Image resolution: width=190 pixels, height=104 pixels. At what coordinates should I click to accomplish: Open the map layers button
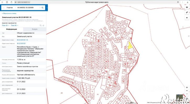point(187,7)
